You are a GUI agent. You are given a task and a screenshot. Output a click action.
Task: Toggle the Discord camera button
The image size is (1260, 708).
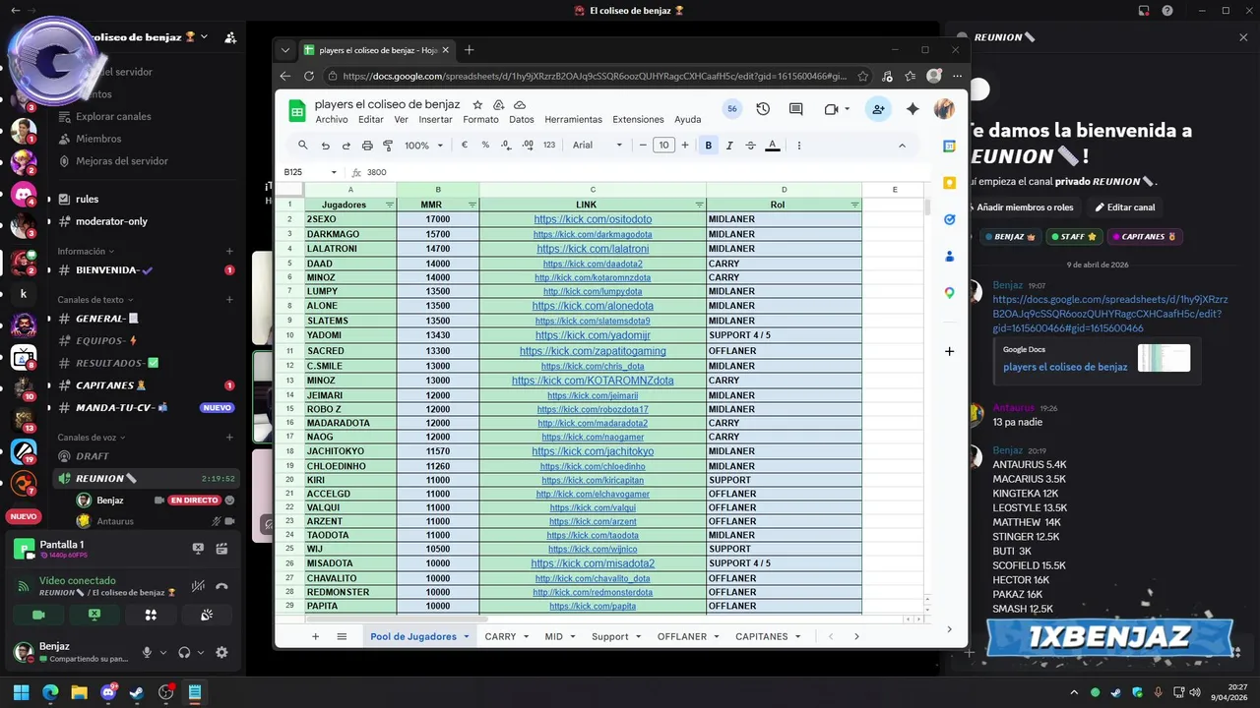(x=39, y=615)
